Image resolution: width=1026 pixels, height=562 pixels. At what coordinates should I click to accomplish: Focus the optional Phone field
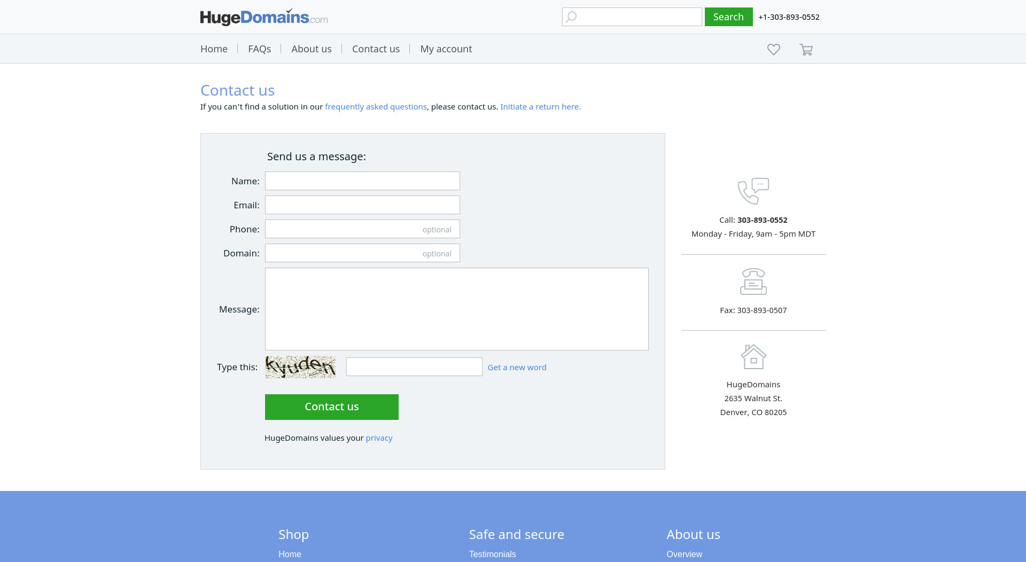pyautogui.click(x=362, y=229)
